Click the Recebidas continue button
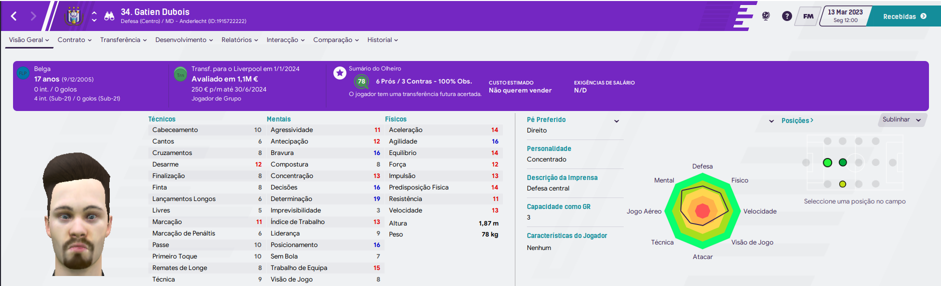The height and width of the screenshot is (286, 941). click(904, 16)
